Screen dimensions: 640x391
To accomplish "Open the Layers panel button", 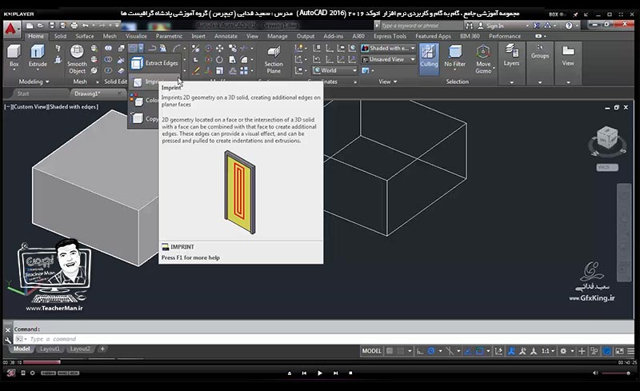I will click(511, 55).
